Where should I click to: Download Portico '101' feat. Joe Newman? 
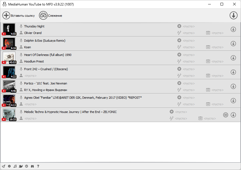[x=233, y=86]
